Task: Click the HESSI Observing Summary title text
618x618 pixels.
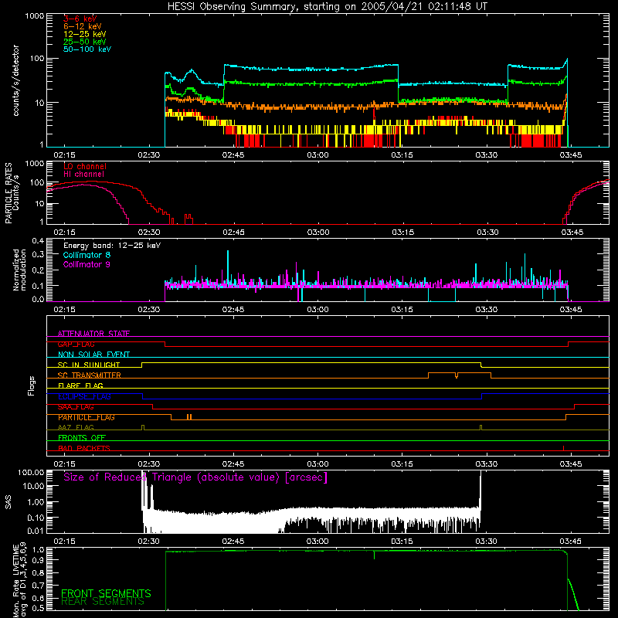Action: click(x=328, y=7)
